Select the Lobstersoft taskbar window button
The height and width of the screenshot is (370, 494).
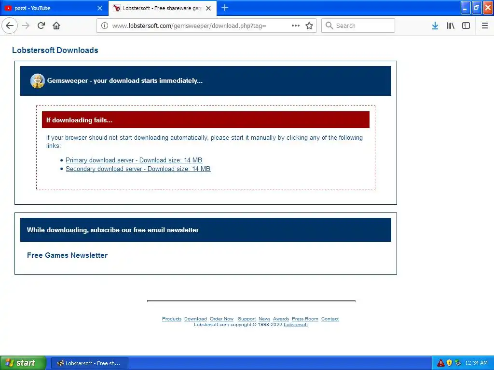89,363
